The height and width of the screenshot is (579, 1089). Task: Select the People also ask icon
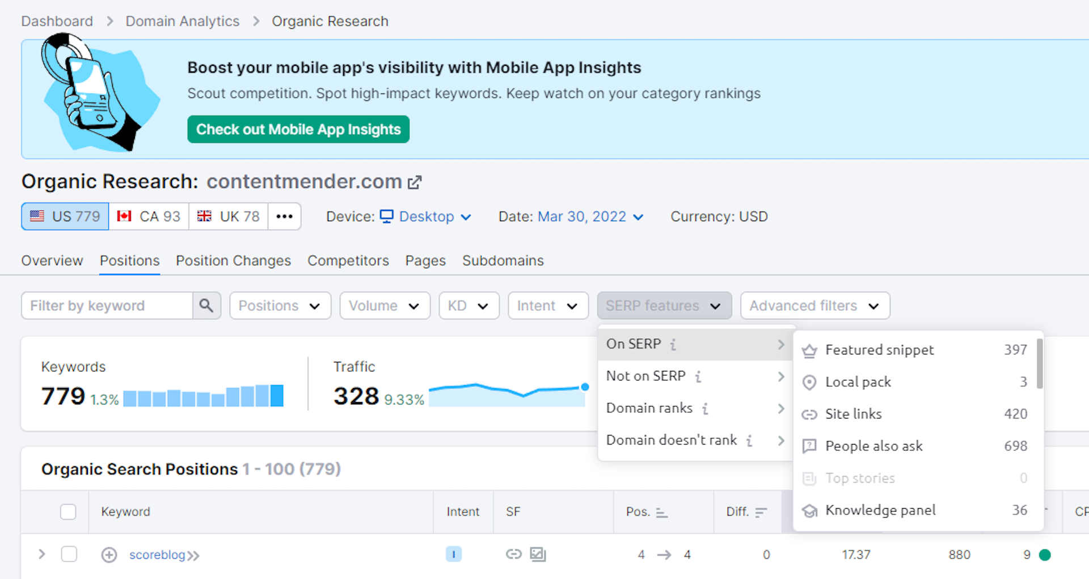pyautogui.click(x=809, y=446)
